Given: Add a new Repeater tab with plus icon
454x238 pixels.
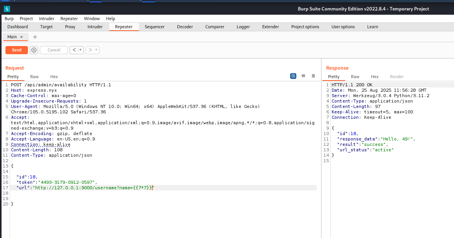Looking at the screenshot, I should coord(35,37).
